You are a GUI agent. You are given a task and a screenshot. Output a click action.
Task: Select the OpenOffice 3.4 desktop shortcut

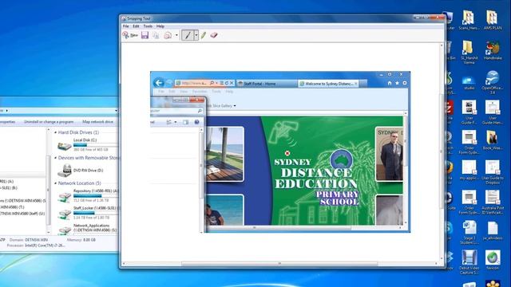click(493, 82)
